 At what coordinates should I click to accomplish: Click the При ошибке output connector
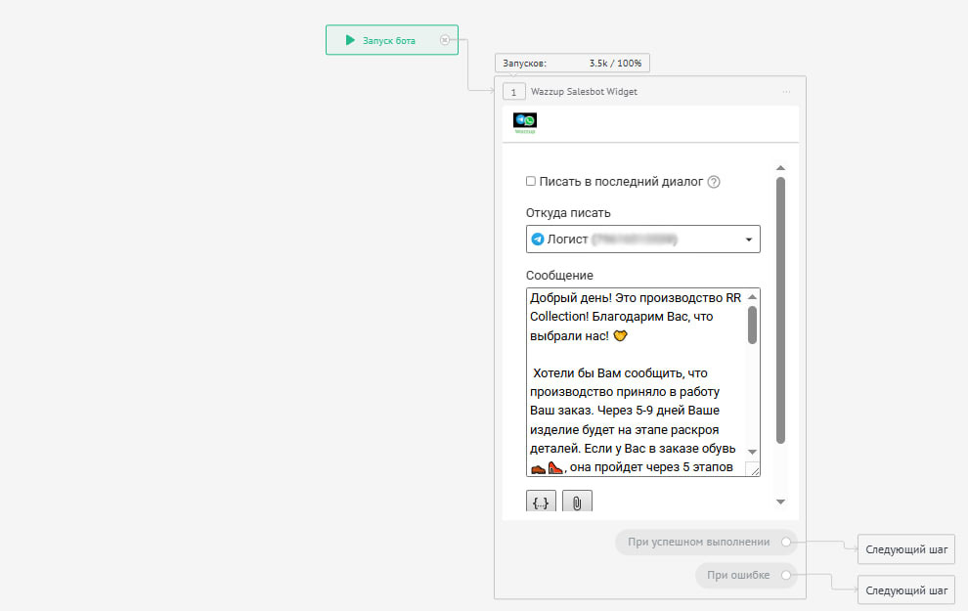tap(786, 575)
